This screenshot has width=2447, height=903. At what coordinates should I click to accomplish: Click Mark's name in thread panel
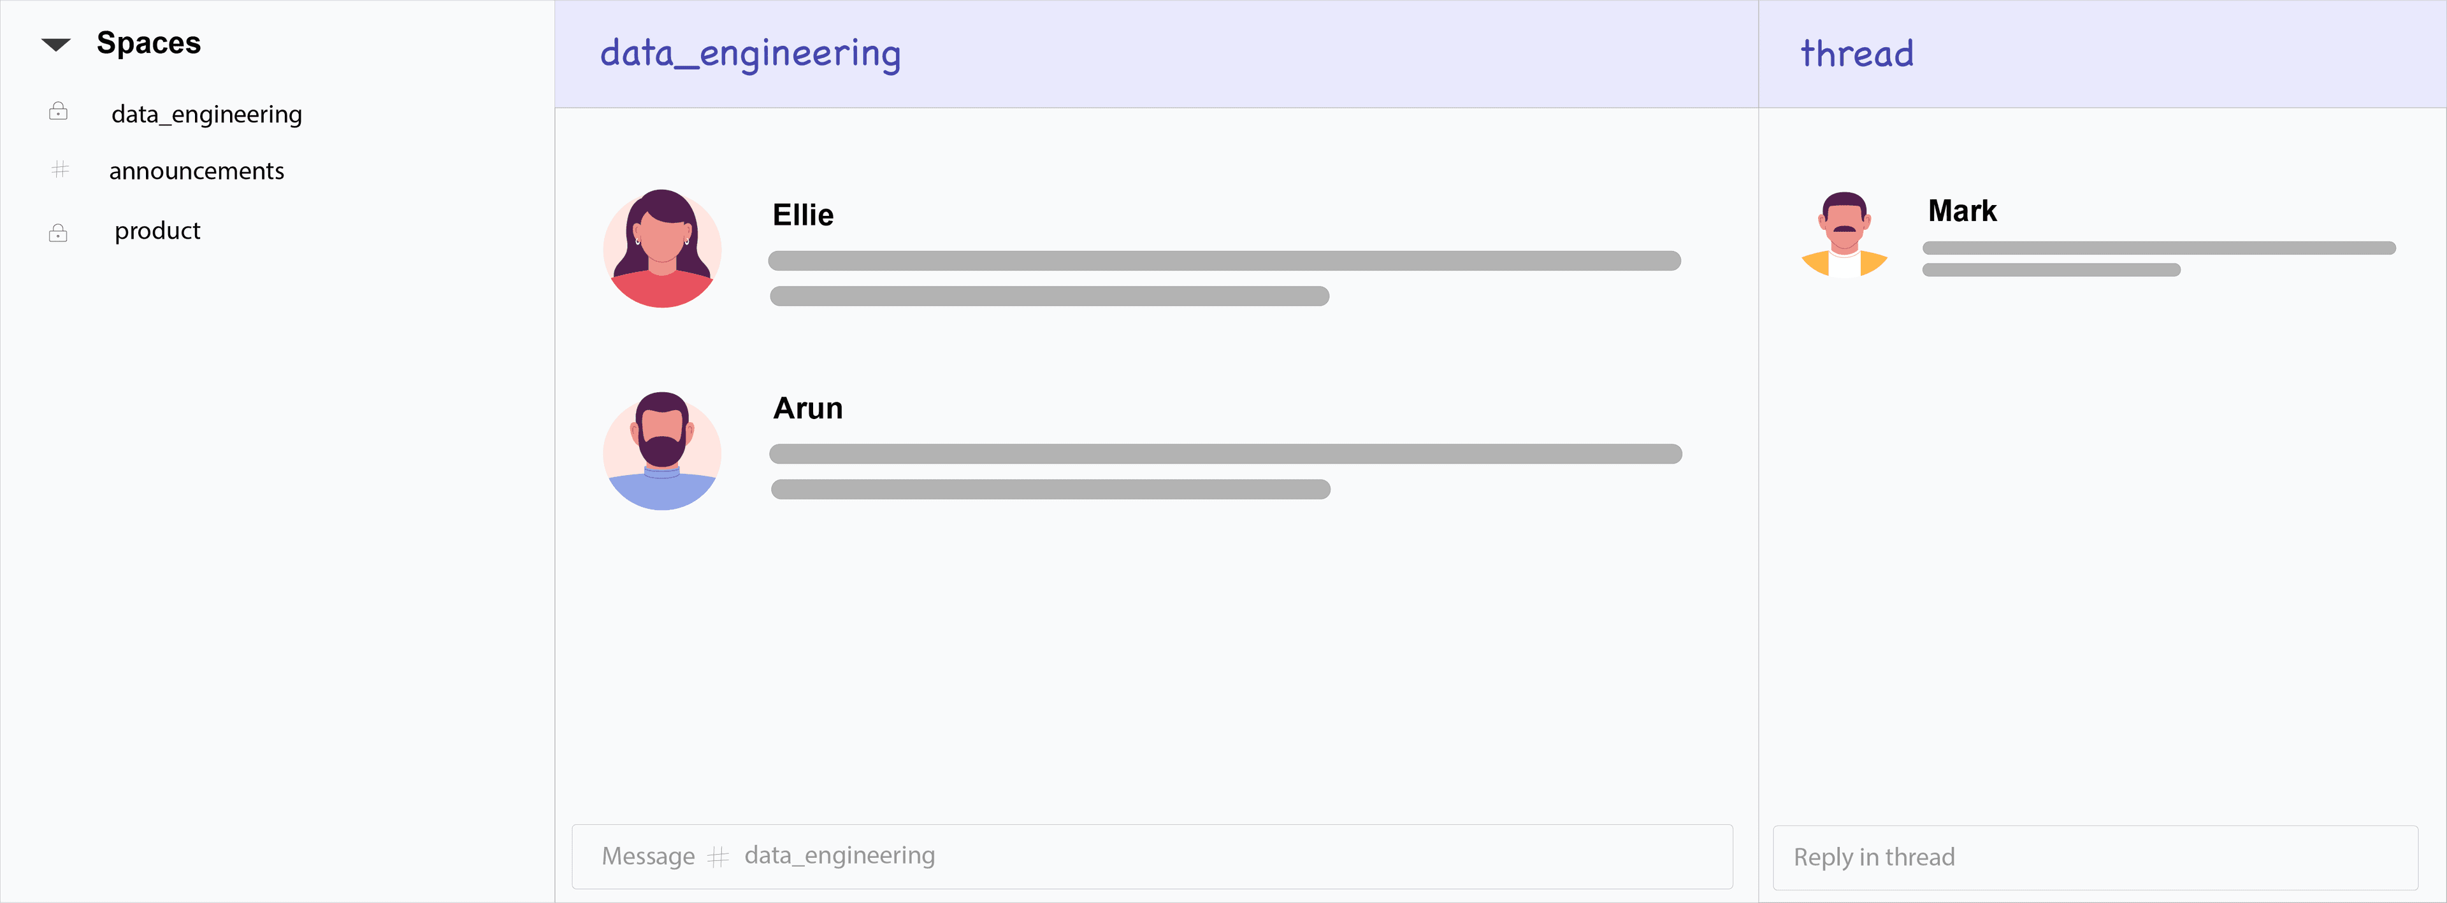[x=1961, y=211]
